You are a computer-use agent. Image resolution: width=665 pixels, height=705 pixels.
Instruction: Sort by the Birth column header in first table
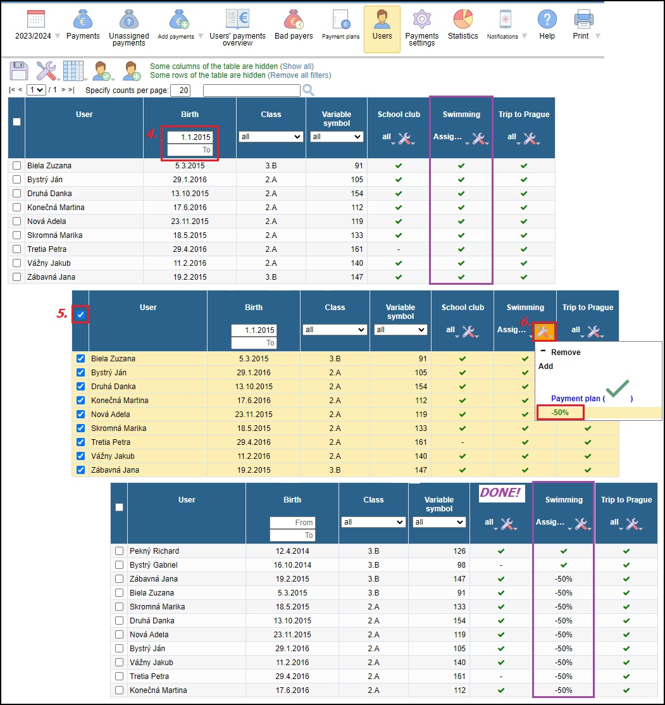pos(190,114)
